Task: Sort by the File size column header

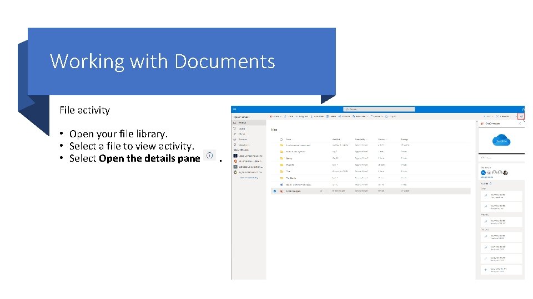Action: 382,140
